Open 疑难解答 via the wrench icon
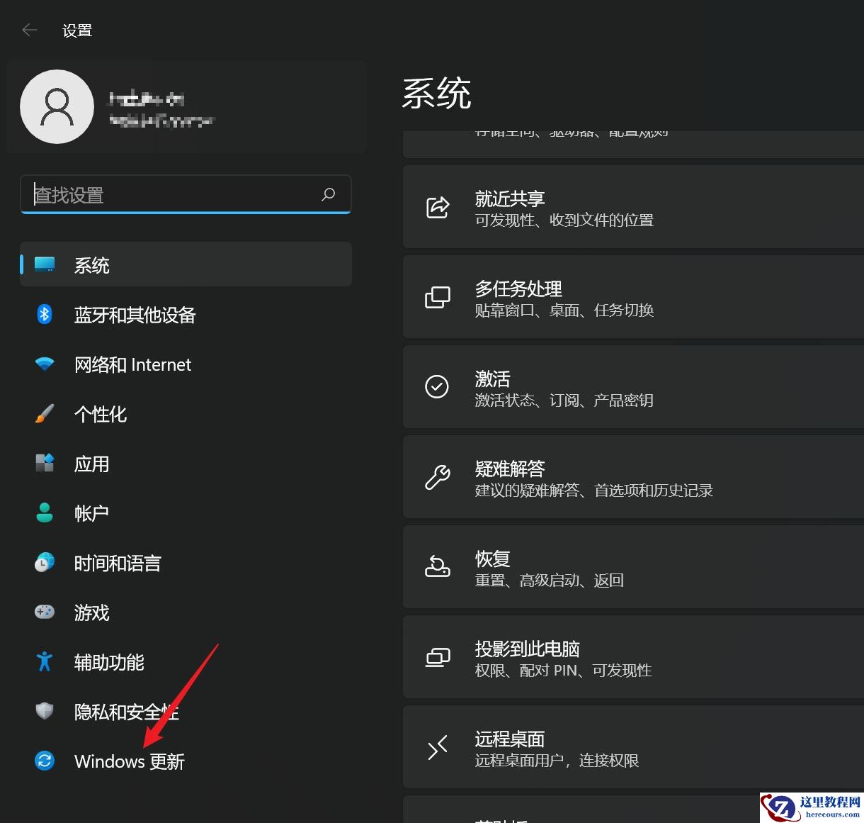The width and height of the screenshot is (864, 823). (x=437, y=477)
